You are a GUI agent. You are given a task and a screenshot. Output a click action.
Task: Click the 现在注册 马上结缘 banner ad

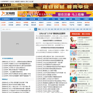tap(55, 14)
